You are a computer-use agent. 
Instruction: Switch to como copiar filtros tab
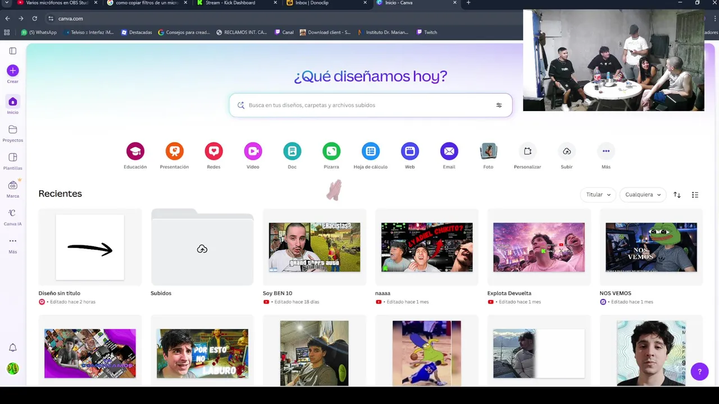(x=146, y=3)
